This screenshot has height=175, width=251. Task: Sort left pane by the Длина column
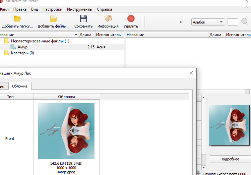click(x=87, y=35)
